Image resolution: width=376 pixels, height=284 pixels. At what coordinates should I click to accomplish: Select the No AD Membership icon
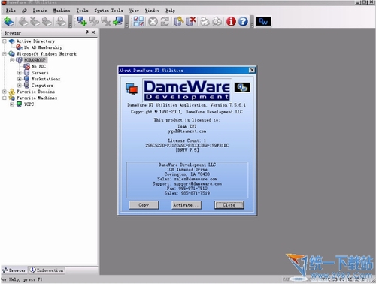(19, 47)
